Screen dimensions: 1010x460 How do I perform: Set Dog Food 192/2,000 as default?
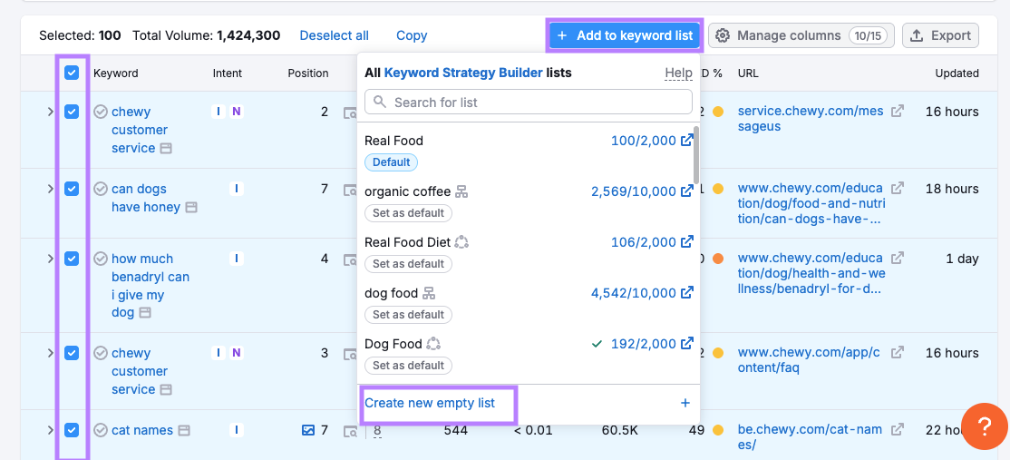click(x=408, y=366)
